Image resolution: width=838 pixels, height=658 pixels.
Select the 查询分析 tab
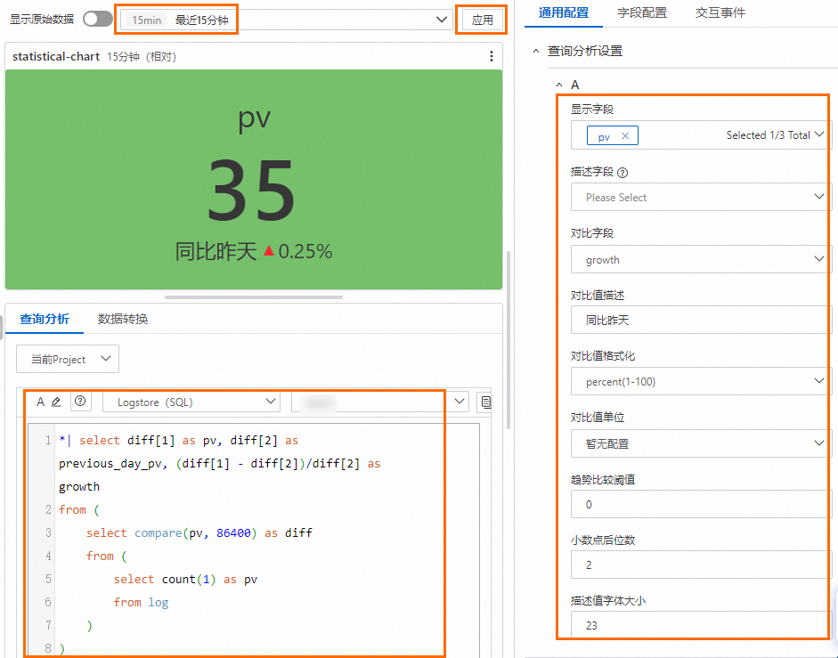45,319
